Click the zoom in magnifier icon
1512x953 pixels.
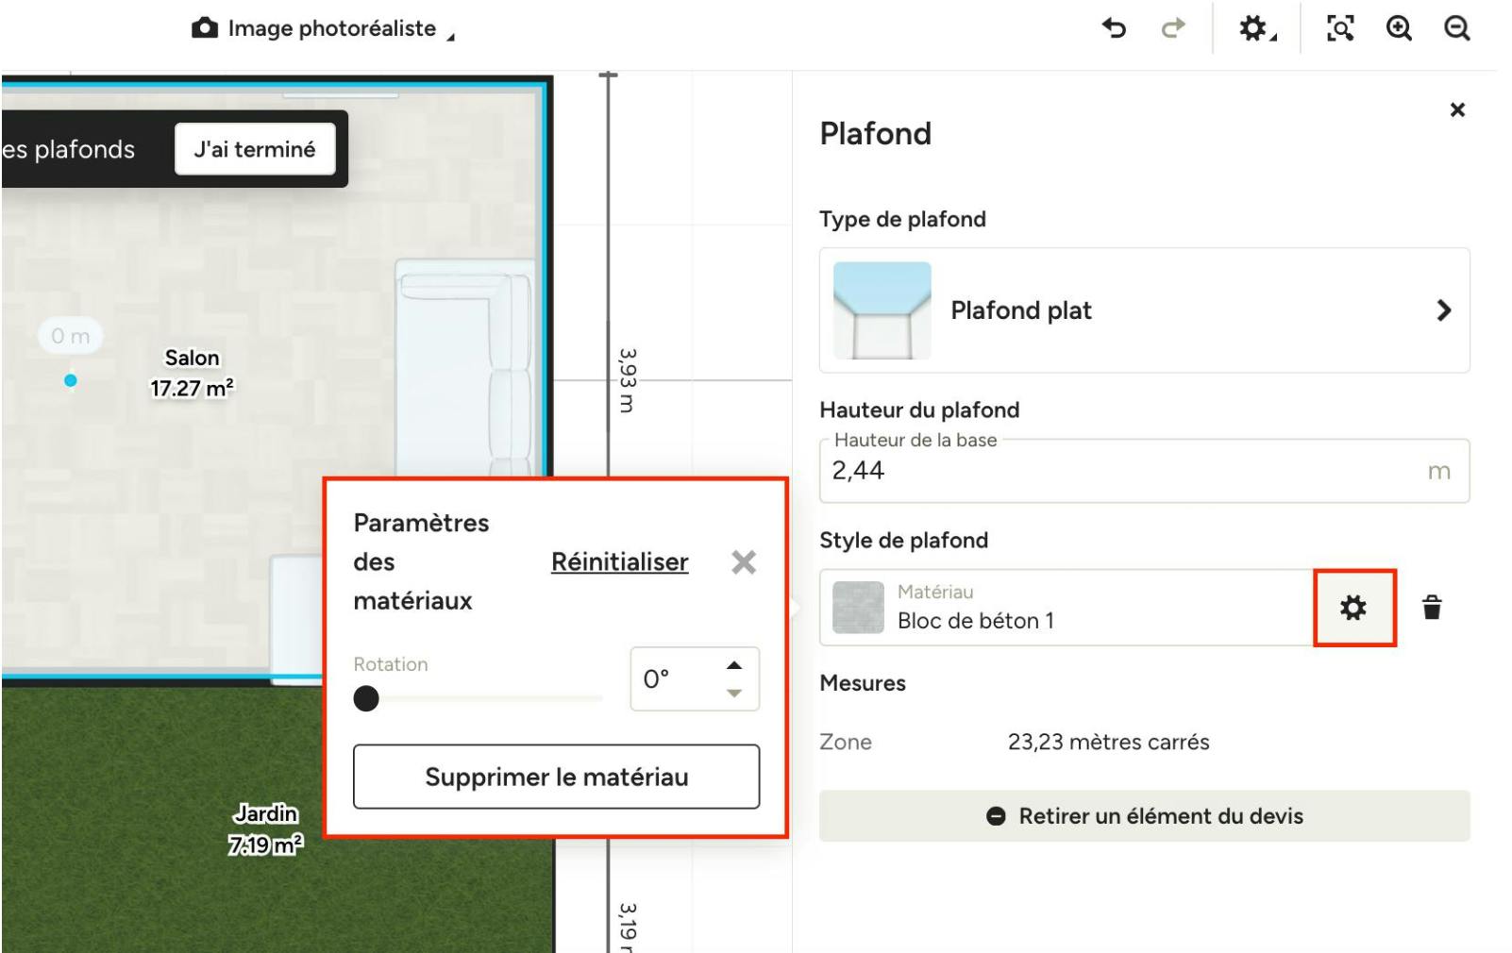pos(1399,29)
